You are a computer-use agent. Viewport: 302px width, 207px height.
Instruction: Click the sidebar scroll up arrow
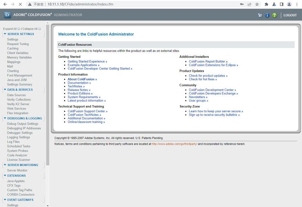coord(48,23)
